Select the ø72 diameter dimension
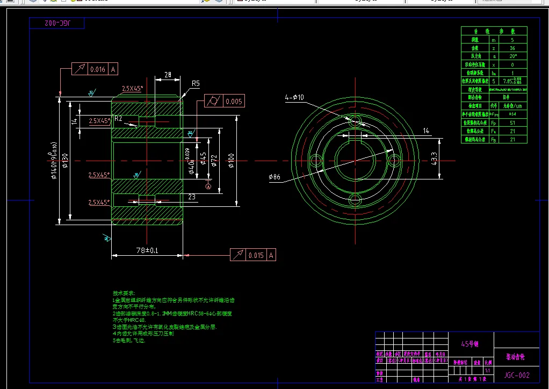Image resolution: width=549 pixels, height=389 pixels. click(x=214, y=161)
